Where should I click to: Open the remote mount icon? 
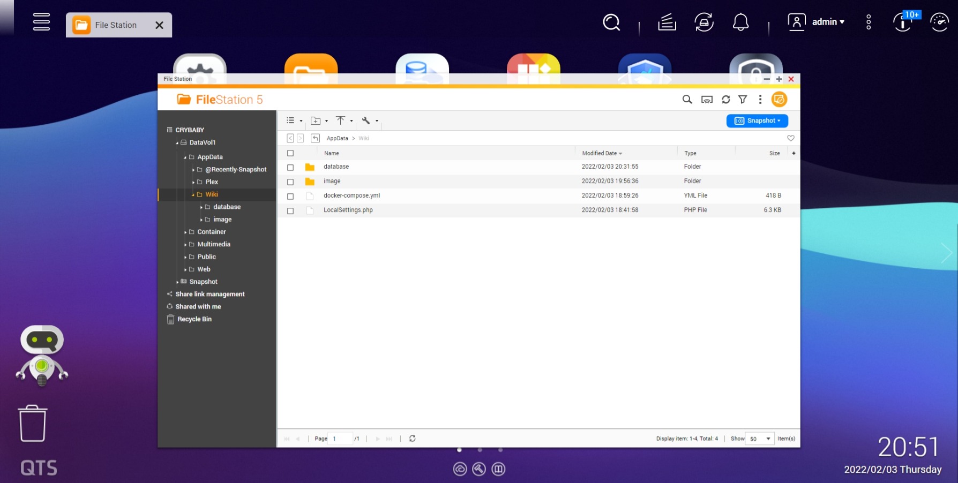pos(707,100)
